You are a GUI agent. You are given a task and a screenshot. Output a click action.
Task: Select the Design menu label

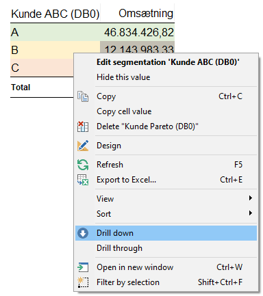coord(109,146)
